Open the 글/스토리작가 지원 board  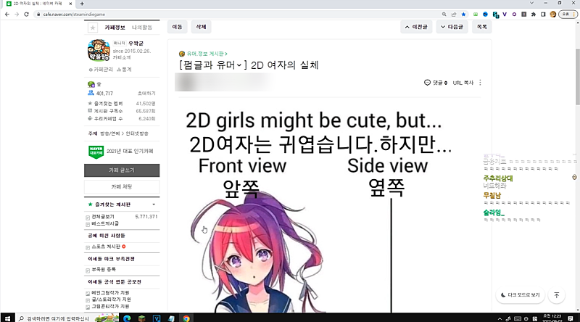point(111,300)
